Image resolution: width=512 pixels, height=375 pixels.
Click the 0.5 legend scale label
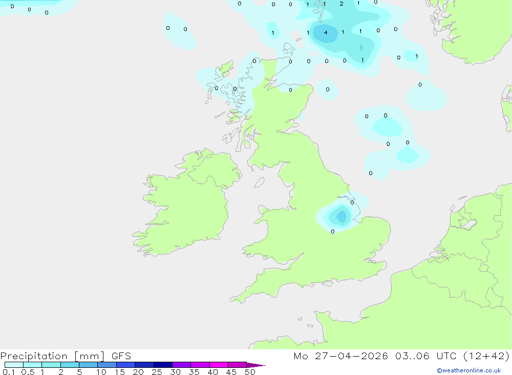tap(28, 372)
